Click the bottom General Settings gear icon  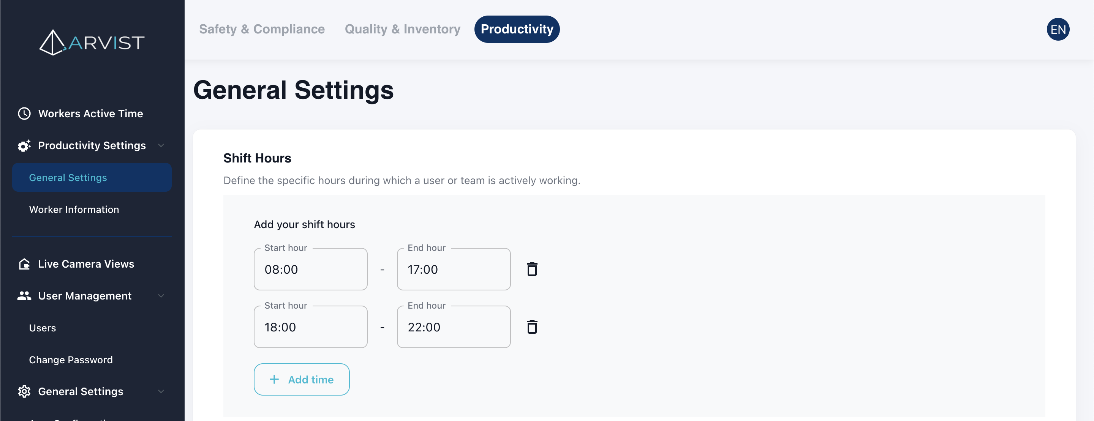tap(24, 391)
